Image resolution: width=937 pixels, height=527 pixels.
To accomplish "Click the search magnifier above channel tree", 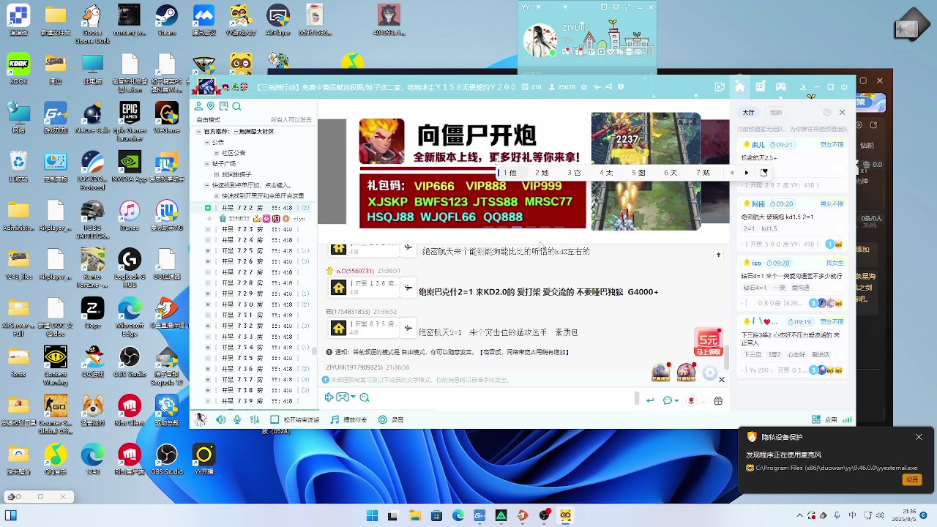I will 236,106.
